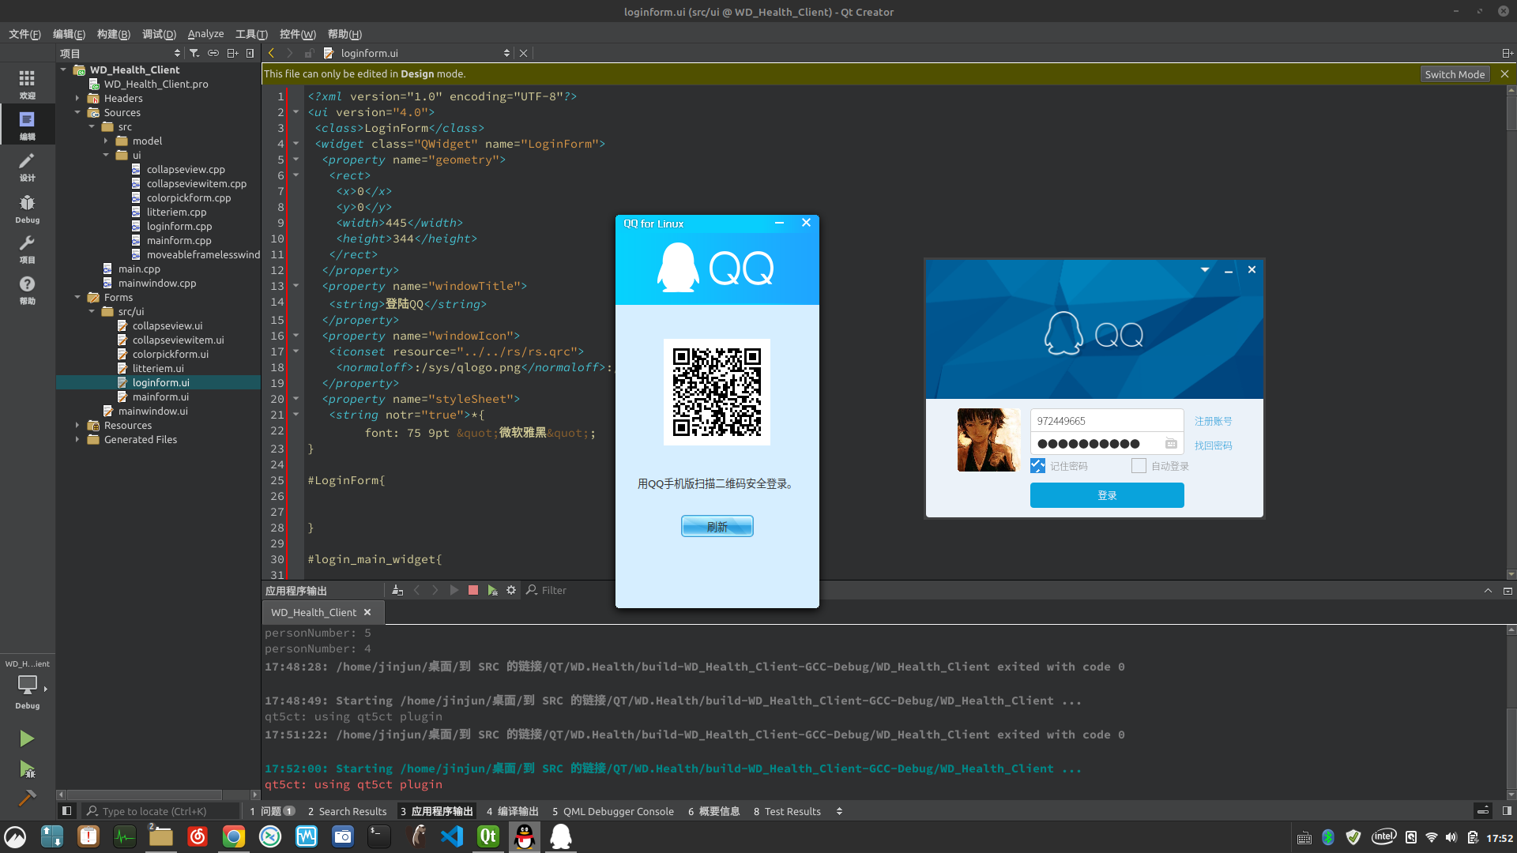Expand the Generated Files folder
Image resolution: width=1517 pixels, height=853 pixels.
point(77,439)
